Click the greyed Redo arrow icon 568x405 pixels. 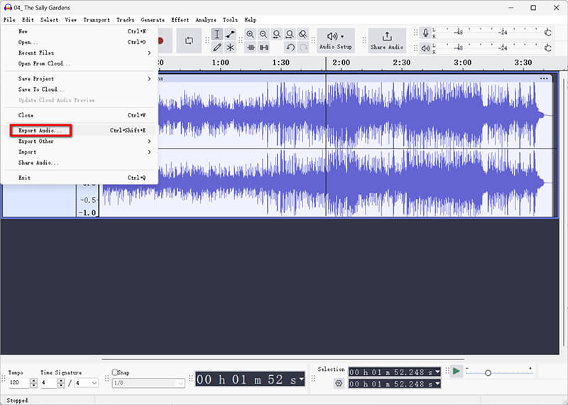[x=304, y=48]
